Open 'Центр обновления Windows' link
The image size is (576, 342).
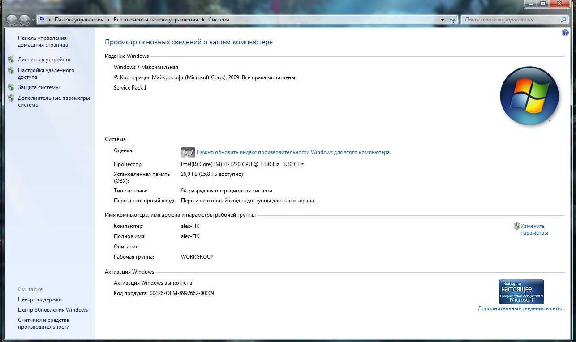click(53, 310)
